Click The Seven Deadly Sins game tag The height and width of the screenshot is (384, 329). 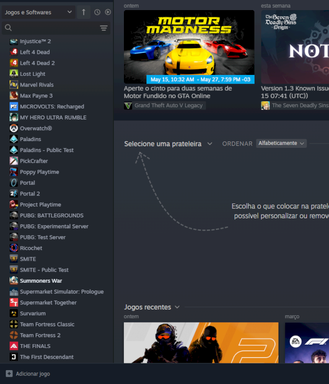coord(295,106)
